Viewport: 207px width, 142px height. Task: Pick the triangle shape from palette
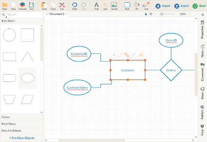tap(27, 56)
